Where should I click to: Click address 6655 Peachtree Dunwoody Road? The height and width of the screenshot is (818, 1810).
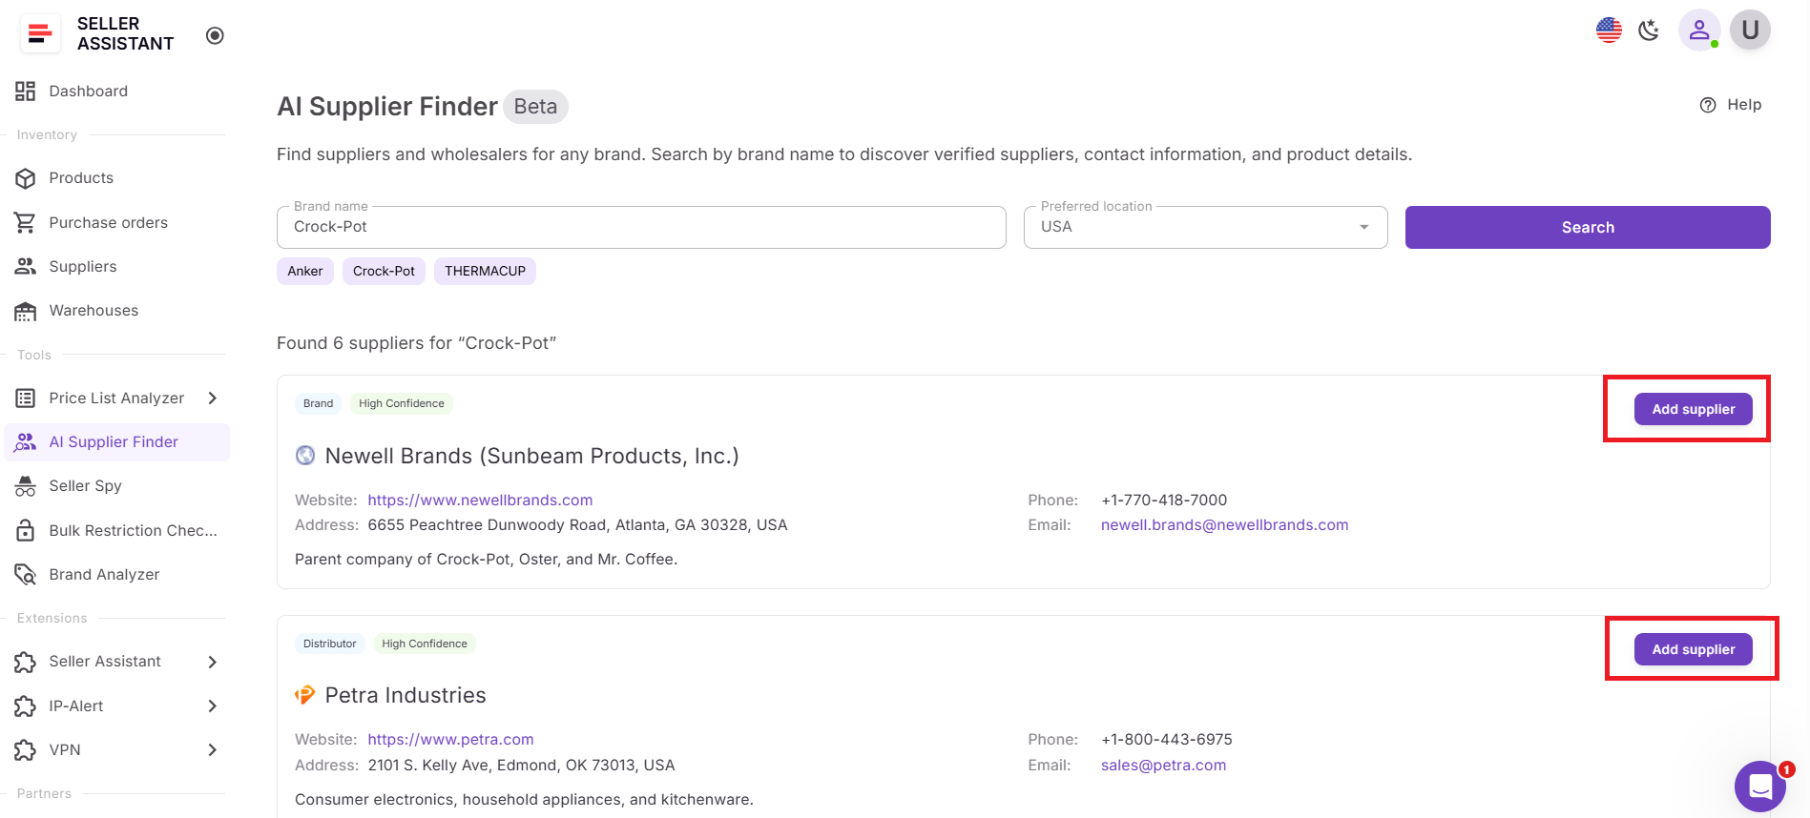pyautogui.click(x=577, y=524)
